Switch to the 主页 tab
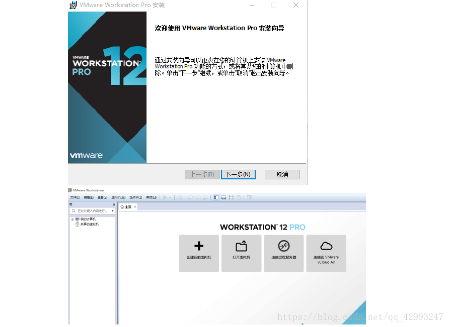The image size is (449, 327). click(128, 207)
